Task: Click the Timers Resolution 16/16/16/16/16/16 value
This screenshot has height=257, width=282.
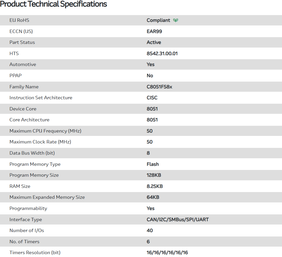Action: pyautogui.click(x=167, y=253)
